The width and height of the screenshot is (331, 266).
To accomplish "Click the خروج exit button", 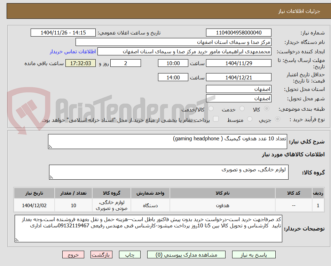I will (73, 255).
